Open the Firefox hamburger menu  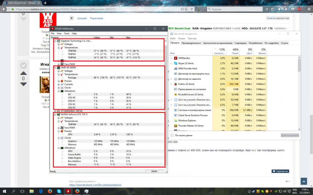pos(309,9)
